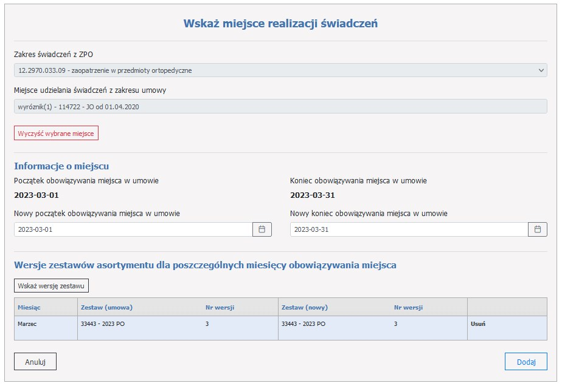Click the Wskaż wersję zestawu button
The width and height of the screenshot is (562, 386).
(52, 285)
